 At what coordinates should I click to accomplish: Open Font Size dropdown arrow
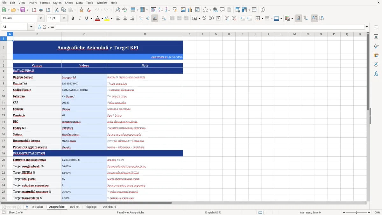pos(64,18)
